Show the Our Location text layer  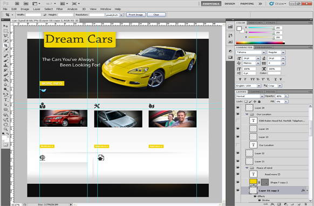238,145
